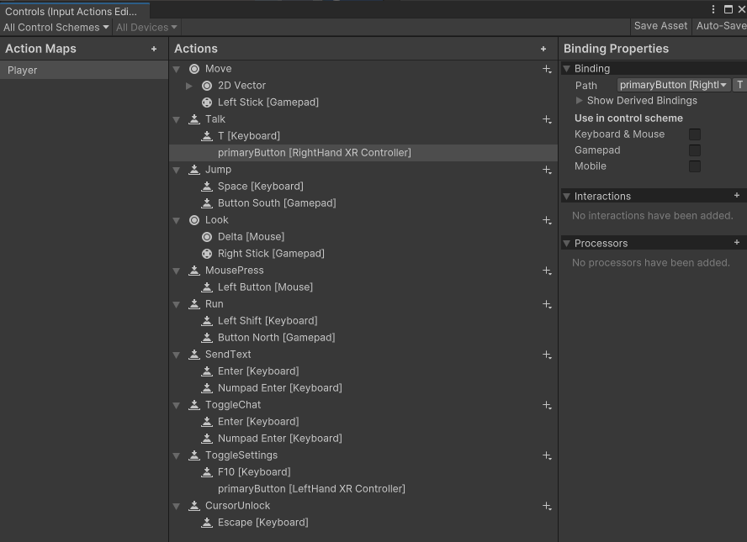Expand the 2D Vector composite binding
Viewport: 747px width, 542px height.
coord(189,86)
